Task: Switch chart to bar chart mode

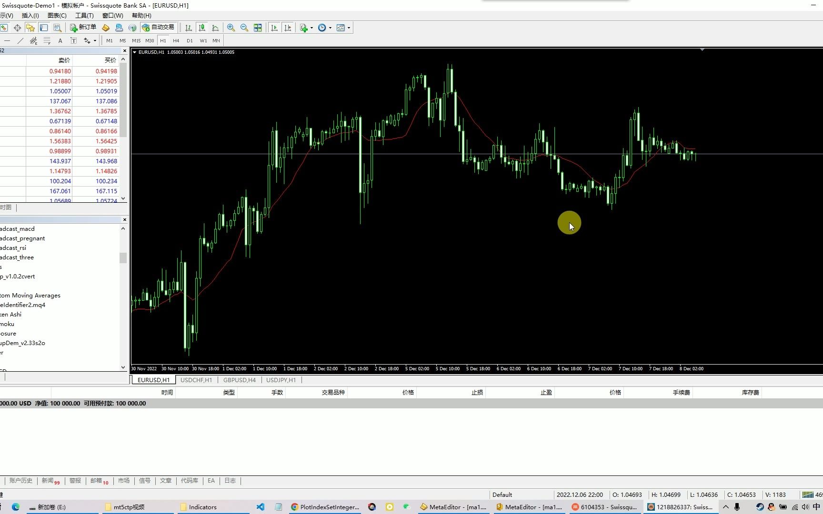Action: click(189, 28)
